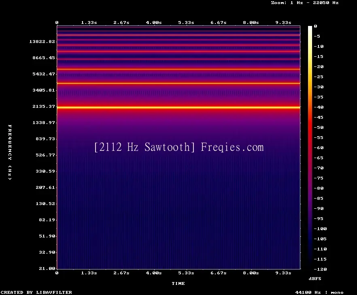Click the -10 dBFS scale label
This screenshot has width=357, height=295.
pyautogui.click(x=319, y=46)
